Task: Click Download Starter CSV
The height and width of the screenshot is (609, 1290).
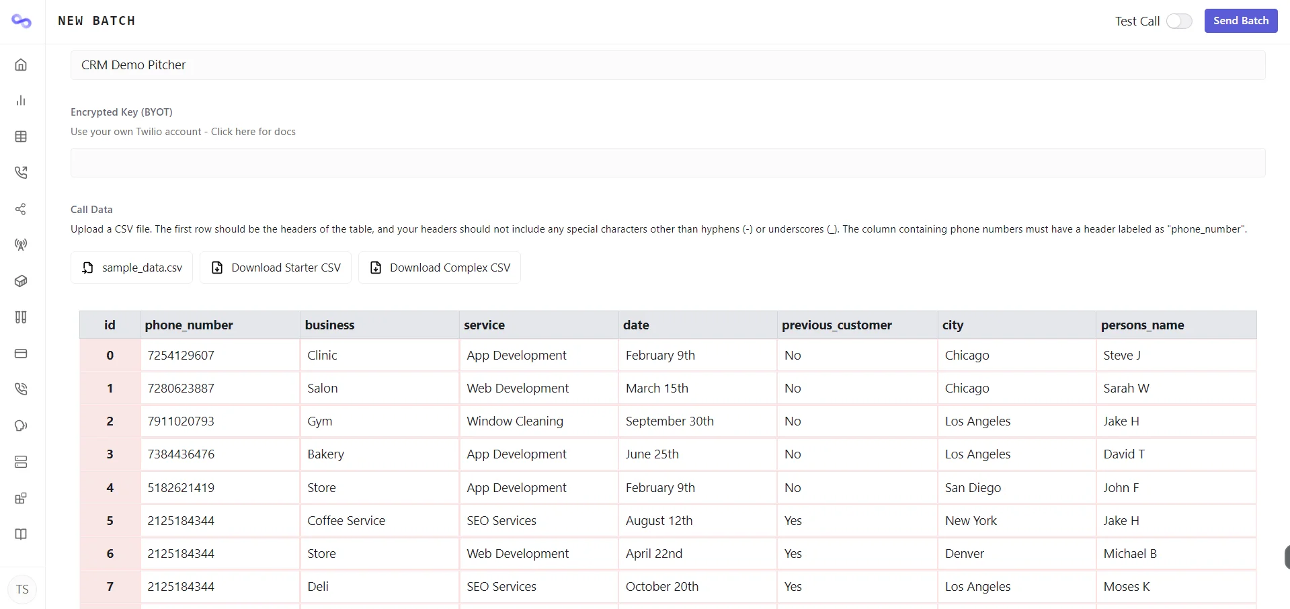Action: [x=276, y=268]
